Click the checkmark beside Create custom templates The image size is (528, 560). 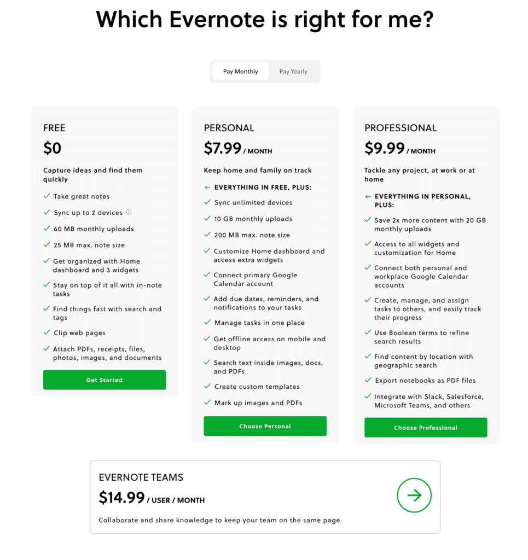207,387
